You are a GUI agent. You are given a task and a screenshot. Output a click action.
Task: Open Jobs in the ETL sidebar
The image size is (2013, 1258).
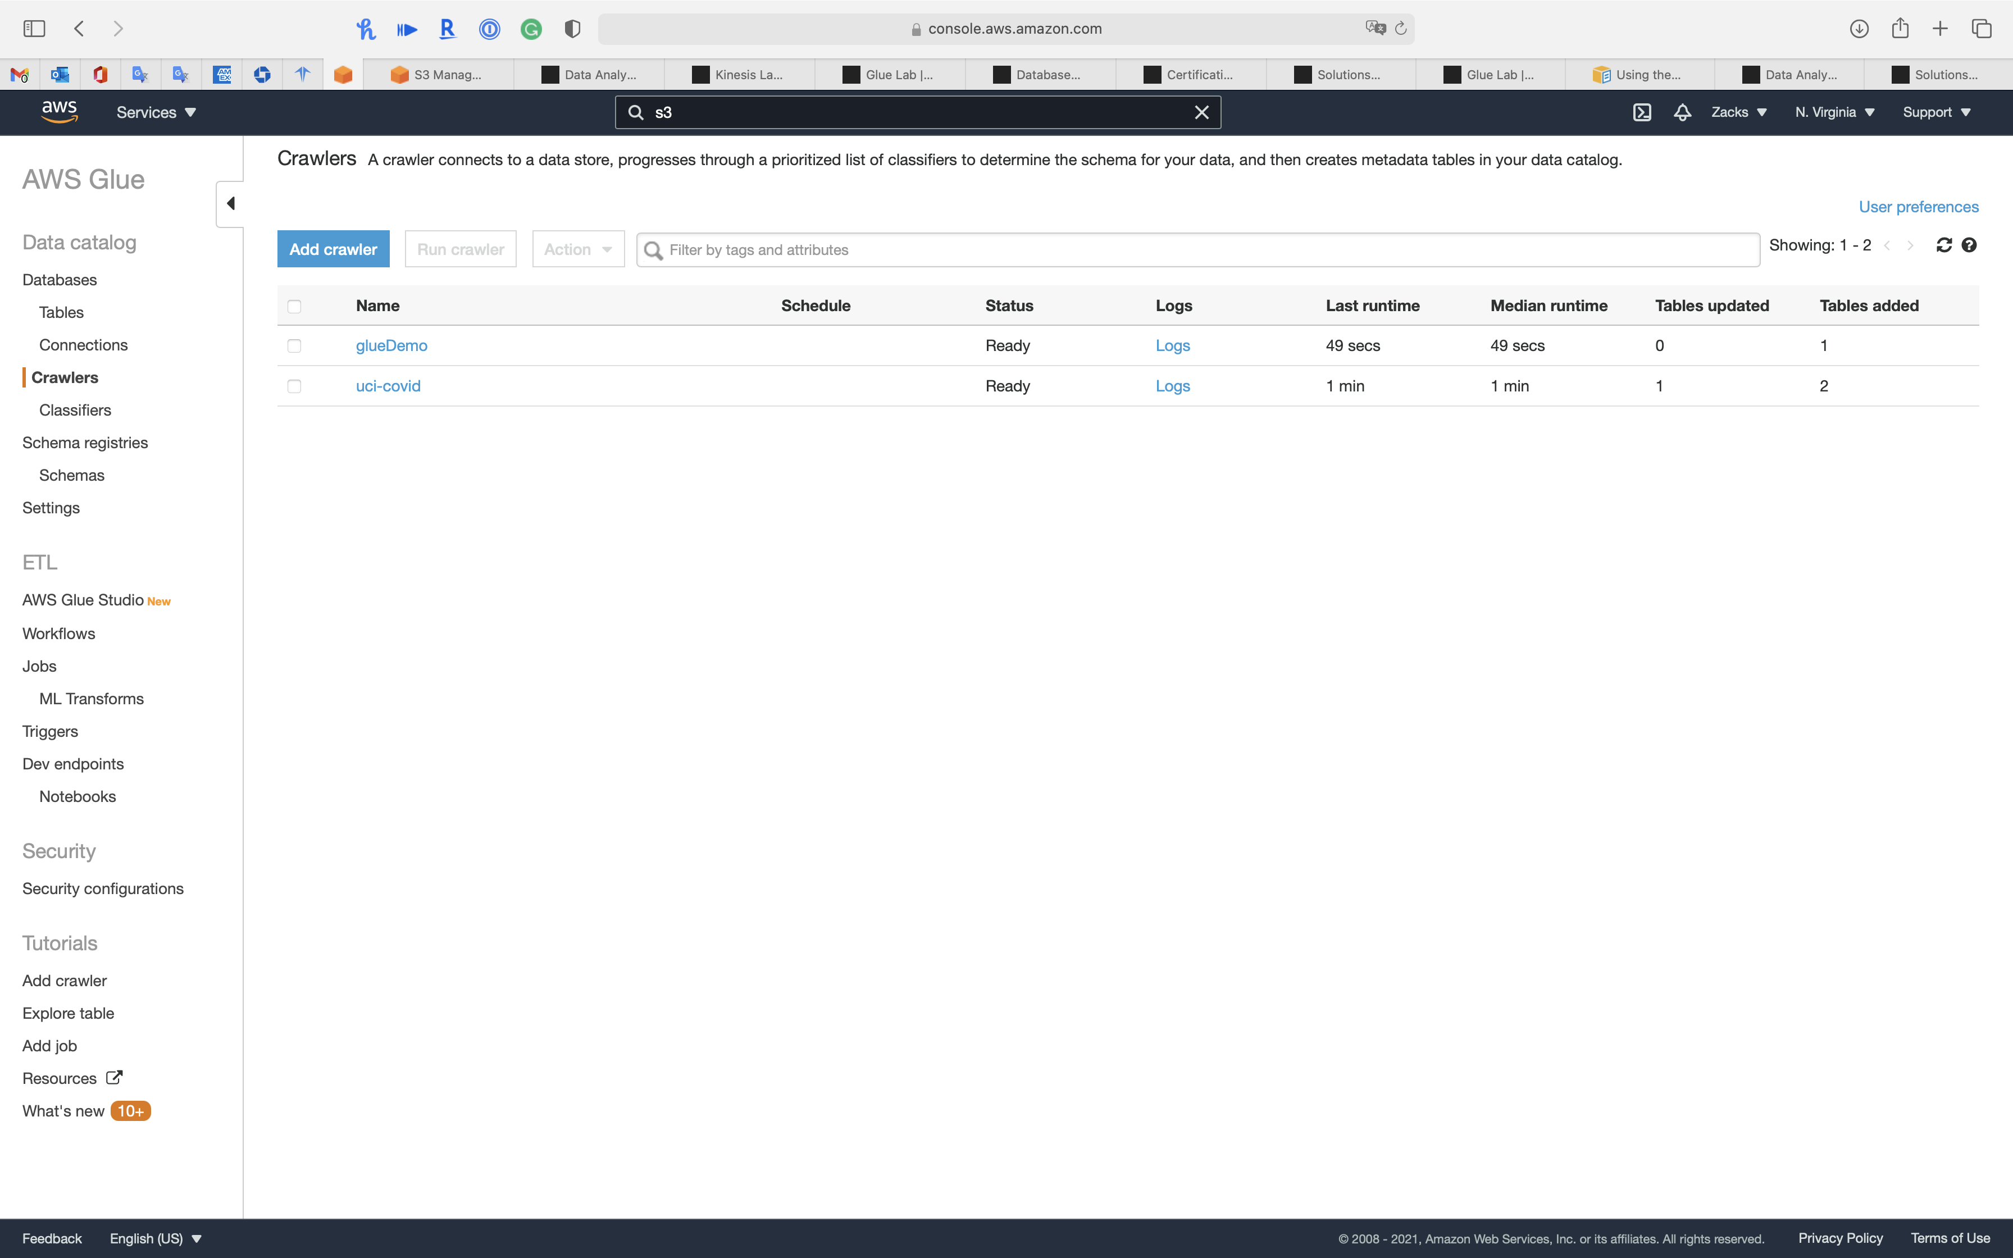pos(39,666)
